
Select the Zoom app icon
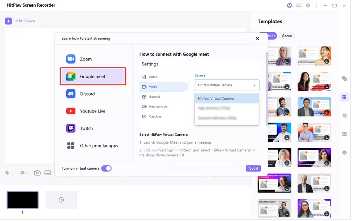[x=71, y=59]
